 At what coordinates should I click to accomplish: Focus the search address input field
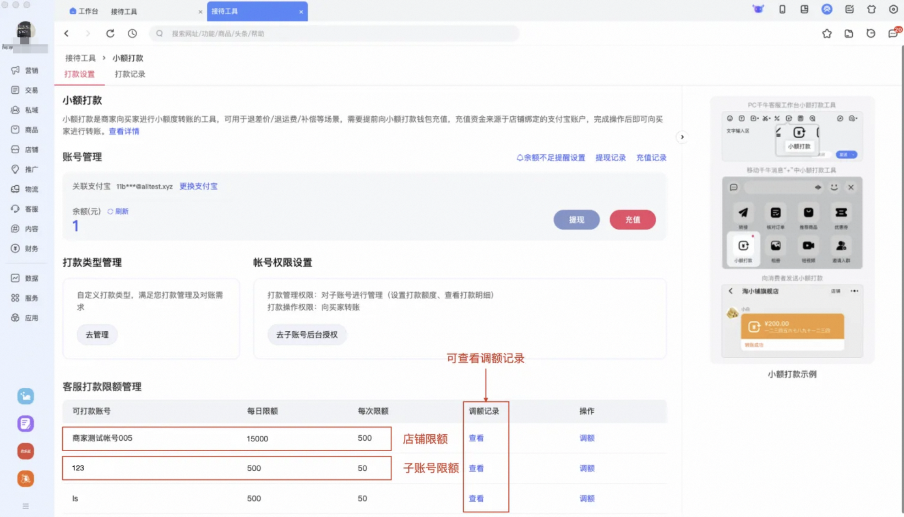tap(334, 33)
